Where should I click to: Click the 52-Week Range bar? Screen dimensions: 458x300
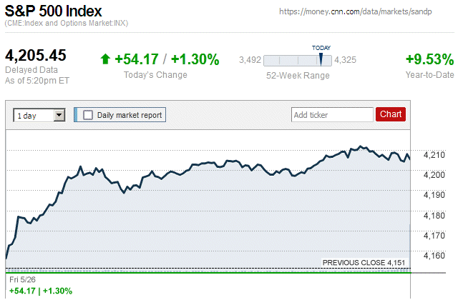[298, 61]
